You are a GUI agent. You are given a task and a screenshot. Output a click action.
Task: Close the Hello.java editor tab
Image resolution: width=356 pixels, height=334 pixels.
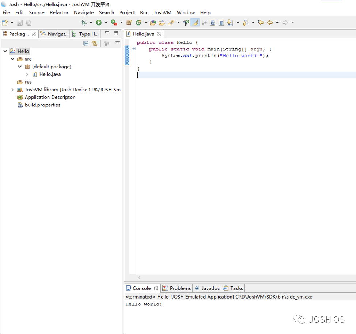pyautogui.click(x=159, y=34)
